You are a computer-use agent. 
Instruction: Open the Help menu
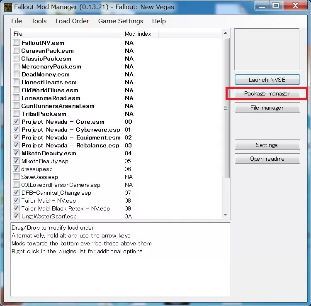(159, 21)
